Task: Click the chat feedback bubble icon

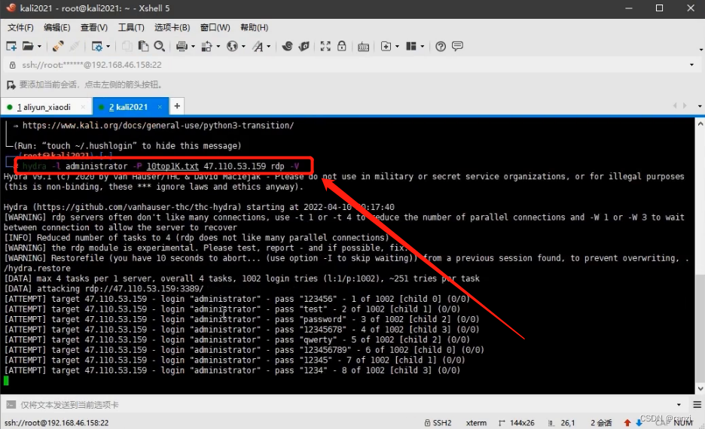Action: [x=457, y=46]
